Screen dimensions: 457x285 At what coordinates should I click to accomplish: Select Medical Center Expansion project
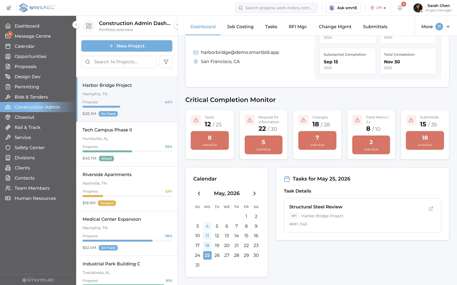coord(127,233)
